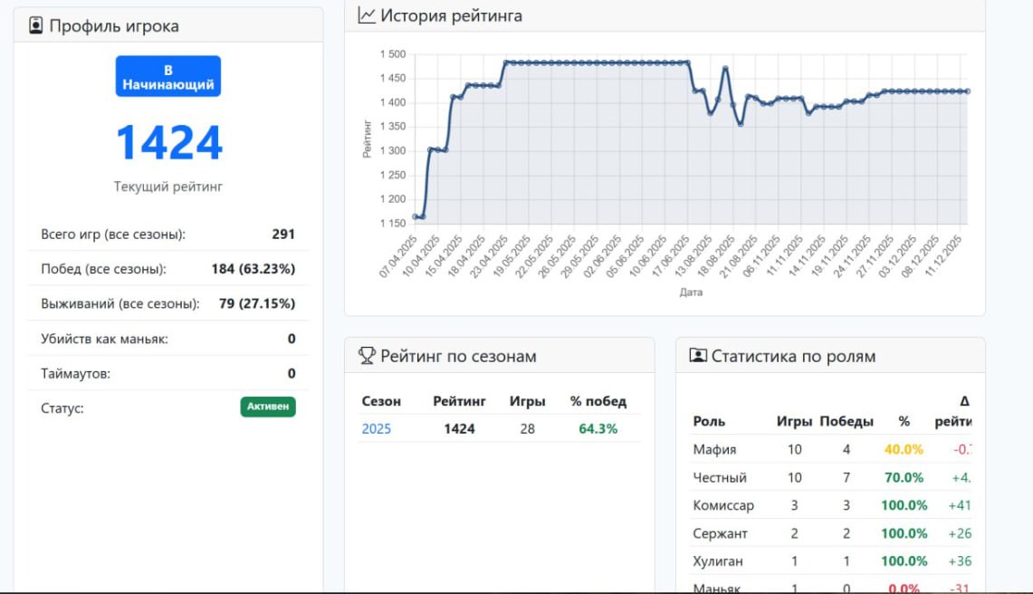Screen dimensions: 1033x594
Task: Click the green "Активен" status badge
Action: click(268, 407)
